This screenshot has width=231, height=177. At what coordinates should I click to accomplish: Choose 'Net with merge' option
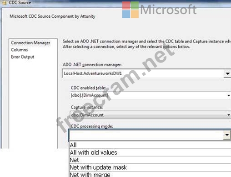tap(150, 174)
